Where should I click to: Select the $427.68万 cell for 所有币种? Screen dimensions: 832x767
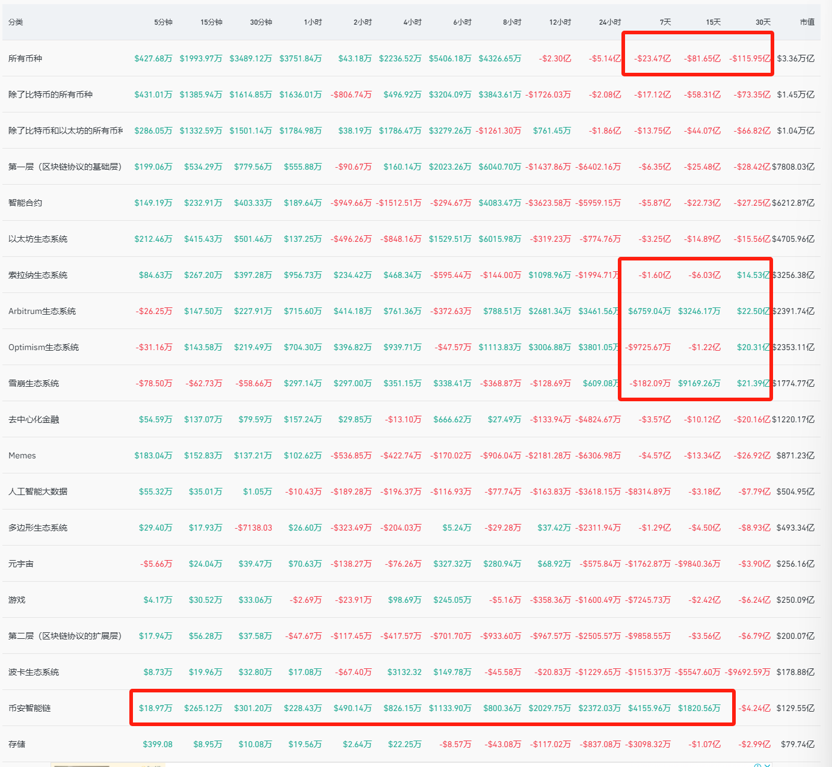153,58
